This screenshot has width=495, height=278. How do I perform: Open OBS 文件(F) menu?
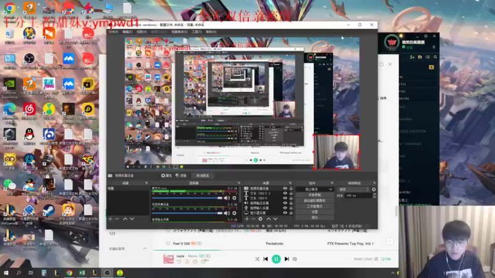click(x=113, y=32)
